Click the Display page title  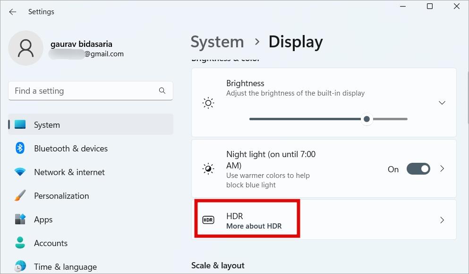pyautogui.click(x=296, y=42)
